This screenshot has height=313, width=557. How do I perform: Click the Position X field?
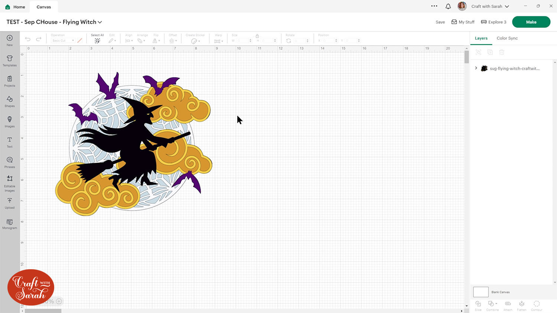[x=329, y=40]
